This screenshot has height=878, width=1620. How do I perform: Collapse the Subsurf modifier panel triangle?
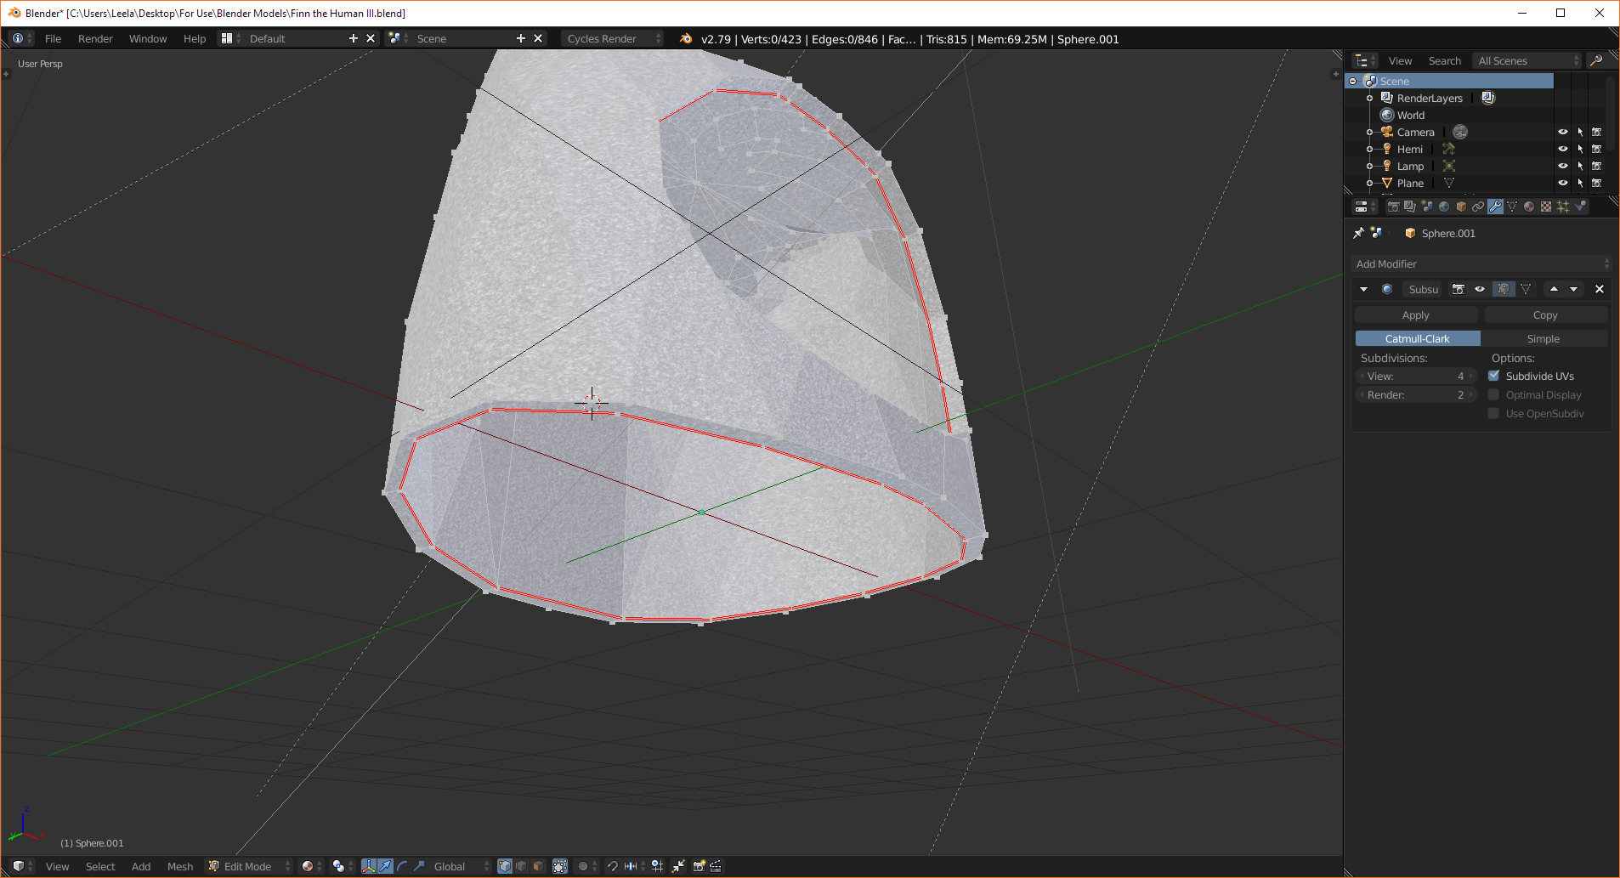pyautogui.click(x=1363, y=289)
